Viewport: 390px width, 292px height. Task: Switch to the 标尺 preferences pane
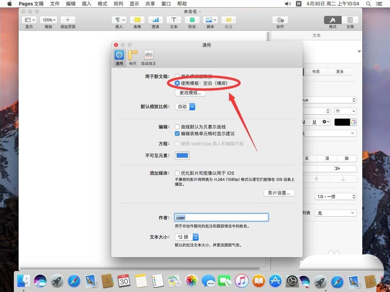(133, 56)
